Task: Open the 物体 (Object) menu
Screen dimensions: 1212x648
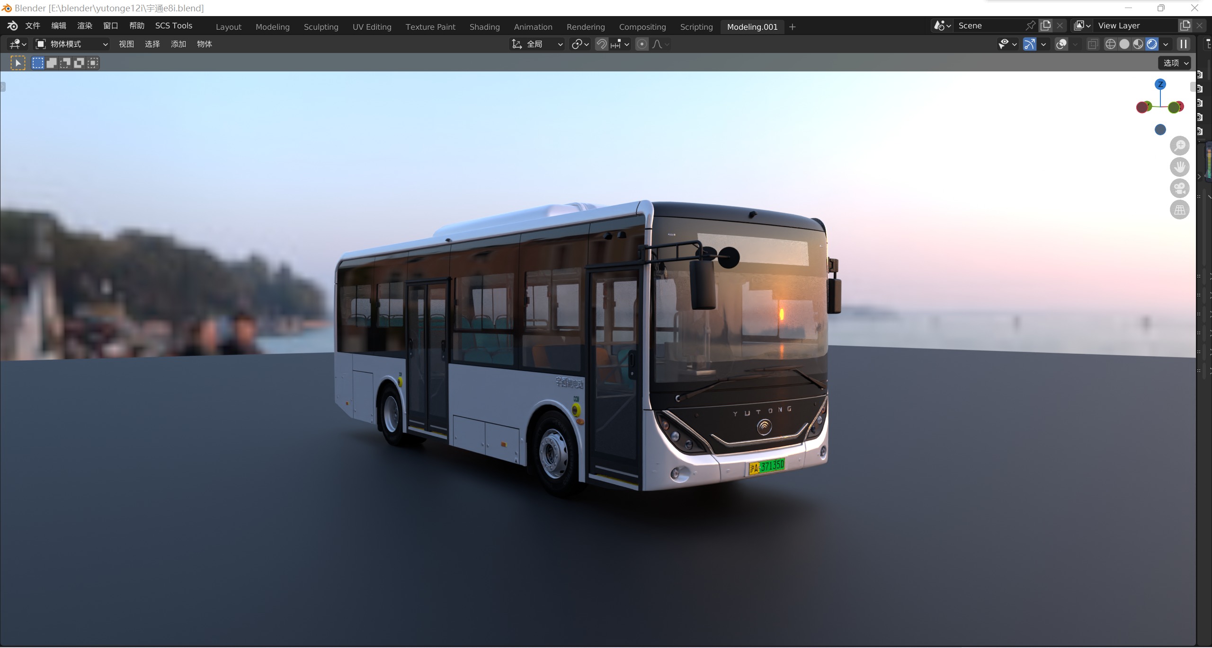Action: pyautogui.click(x=205, y=44)
